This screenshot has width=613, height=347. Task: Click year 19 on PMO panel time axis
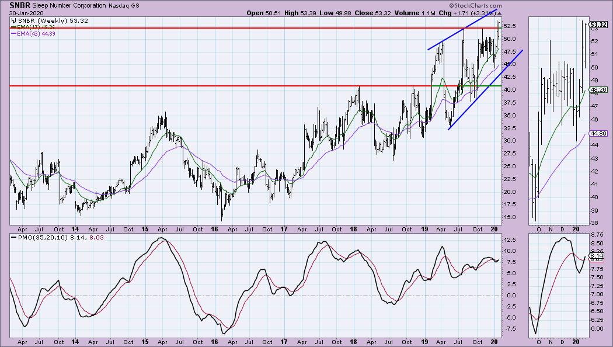coord(424,342)
